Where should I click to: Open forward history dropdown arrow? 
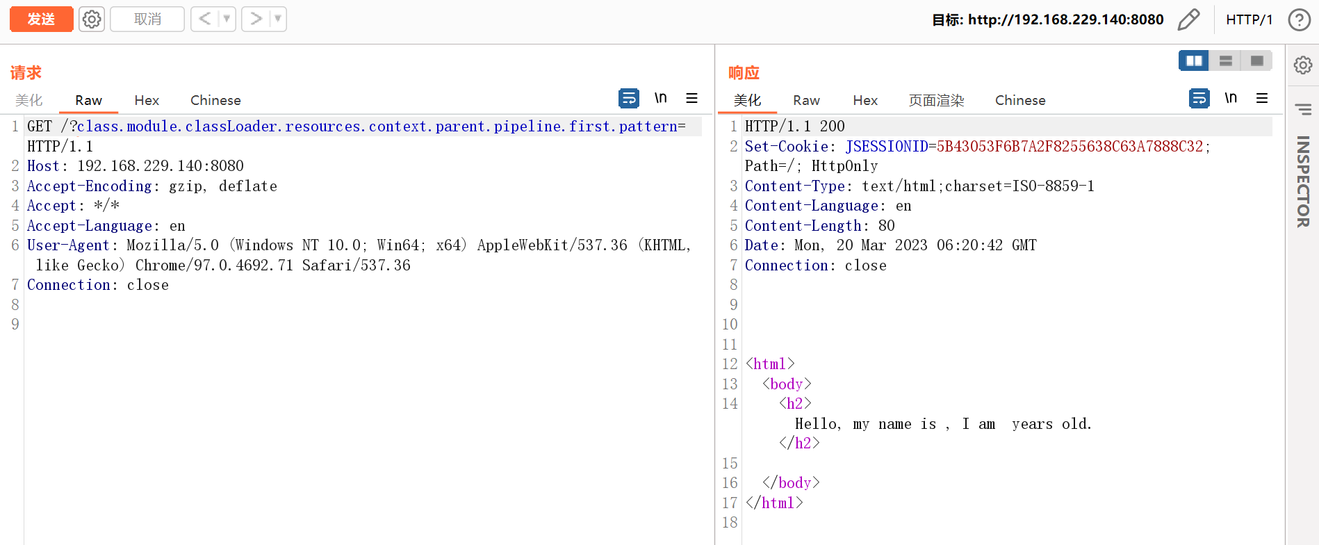278,19
